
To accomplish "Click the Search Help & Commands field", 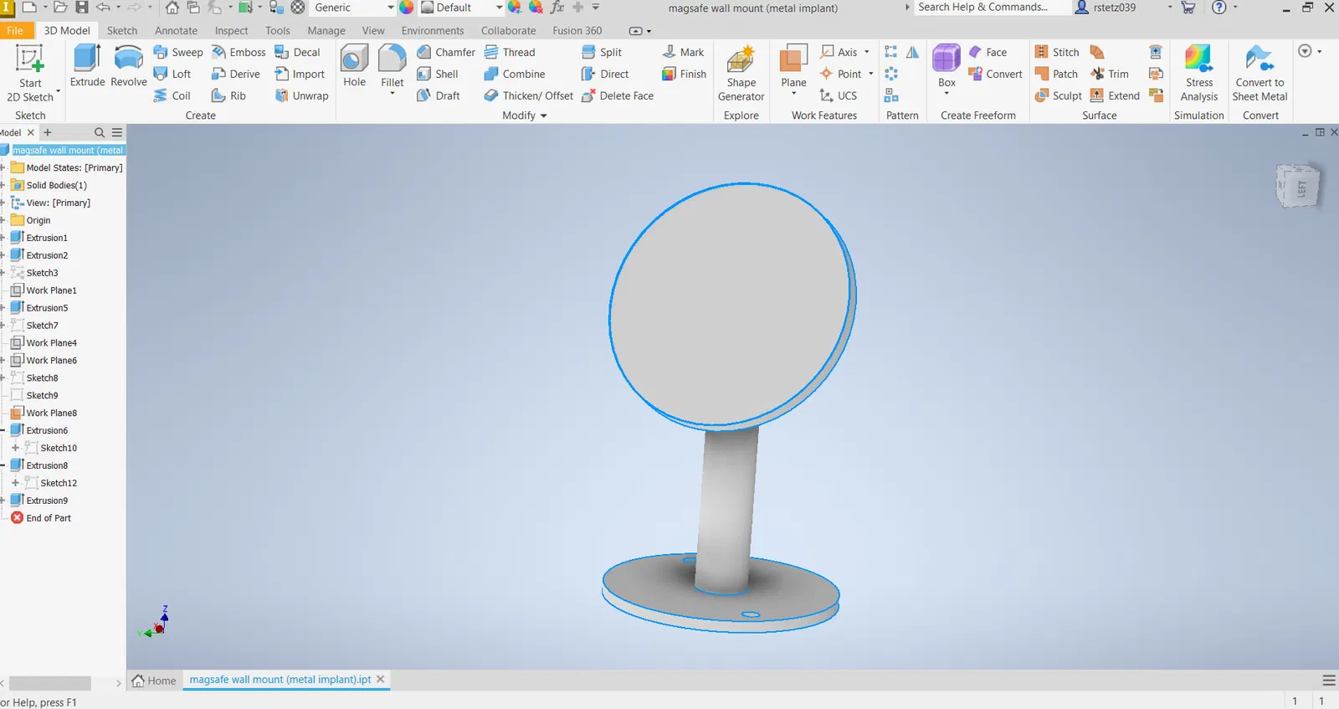I will [992, 8].
